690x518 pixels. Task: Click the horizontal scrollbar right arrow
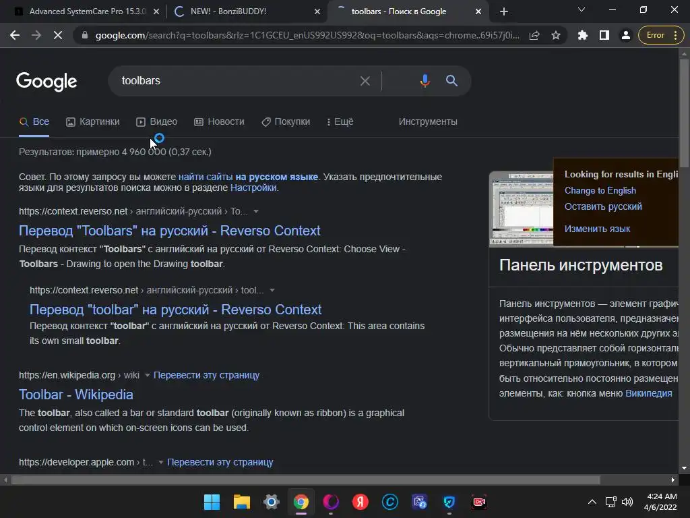[673, 480]
